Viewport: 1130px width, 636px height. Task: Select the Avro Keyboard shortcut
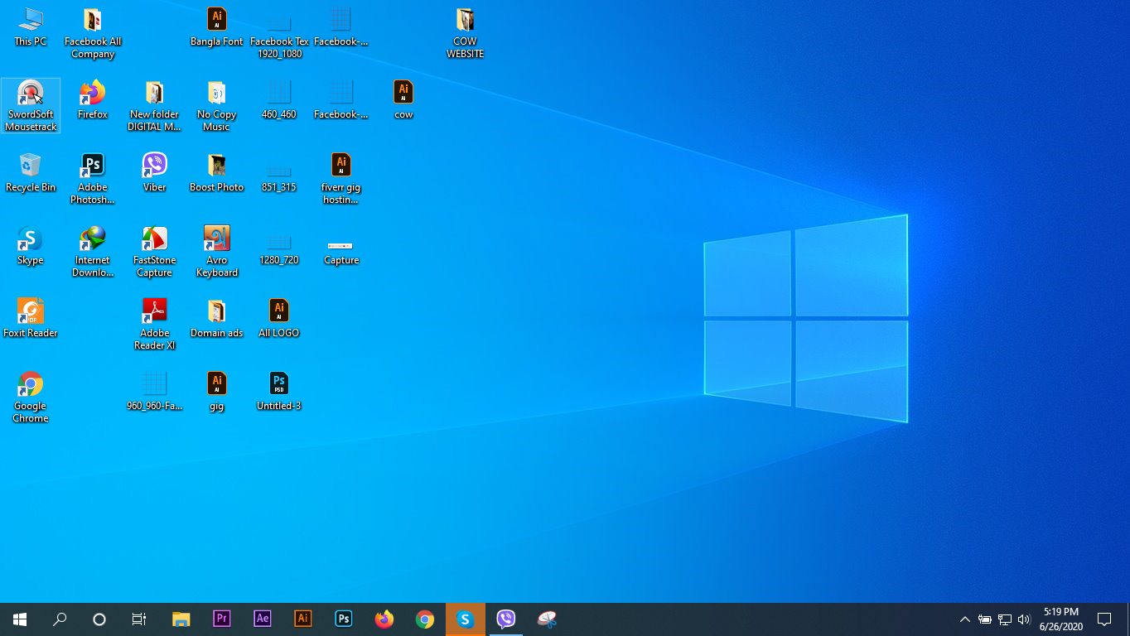point(217,252)
